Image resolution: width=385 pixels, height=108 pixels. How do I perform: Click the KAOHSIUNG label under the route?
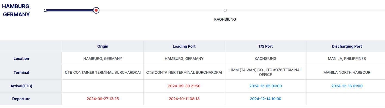click(225, 19)
